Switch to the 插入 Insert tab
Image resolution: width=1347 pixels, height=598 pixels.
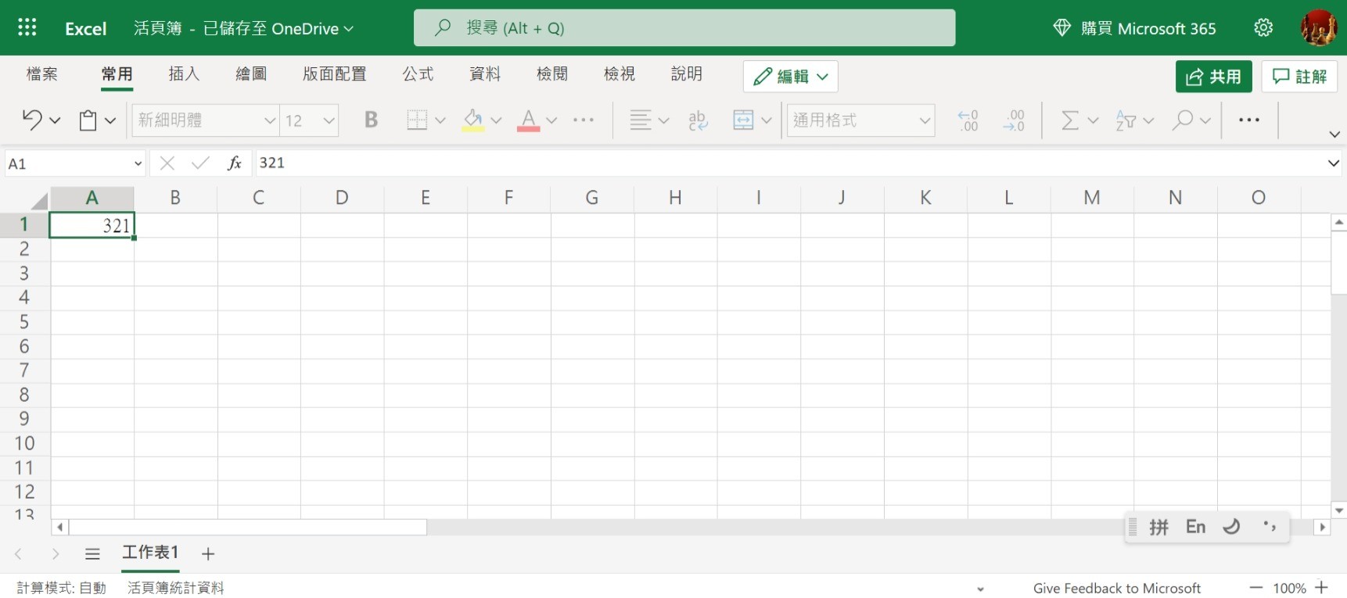(x=185, y=73)
